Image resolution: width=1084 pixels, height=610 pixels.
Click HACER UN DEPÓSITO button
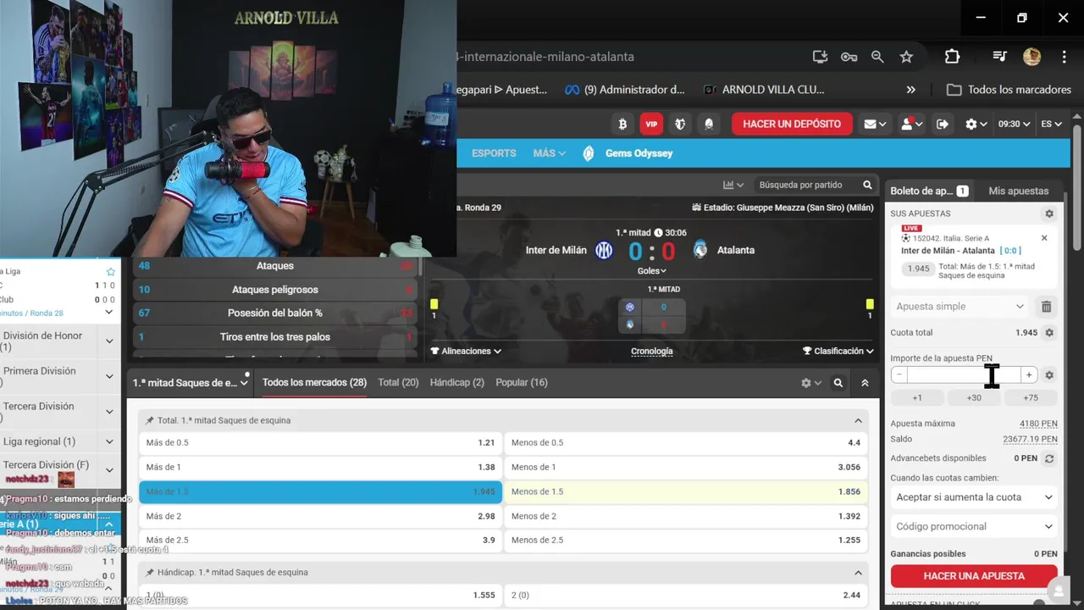coord(792,124)
